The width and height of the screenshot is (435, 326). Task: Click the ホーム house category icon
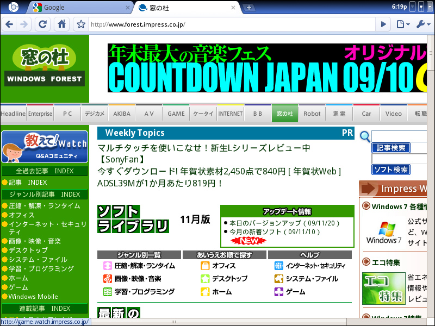point(205,292)
